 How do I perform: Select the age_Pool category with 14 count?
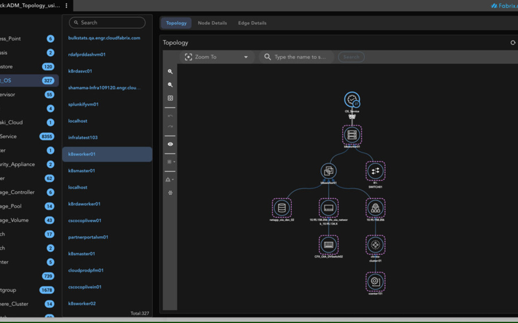coord(29,206)
